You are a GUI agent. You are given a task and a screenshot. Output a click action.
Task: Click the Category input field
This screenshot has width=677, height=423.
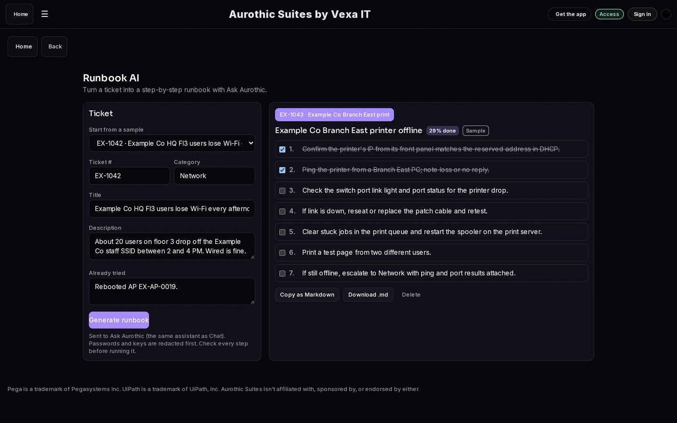(214, 176)
